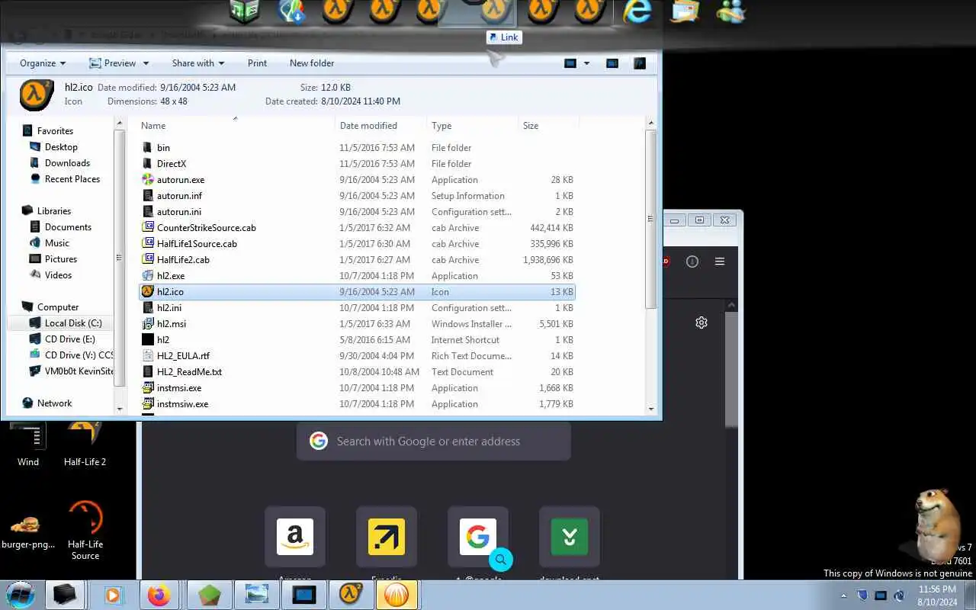Open Firefox from the taskbar
Screen dimensions: 976x610
click(x=159, y=595)
